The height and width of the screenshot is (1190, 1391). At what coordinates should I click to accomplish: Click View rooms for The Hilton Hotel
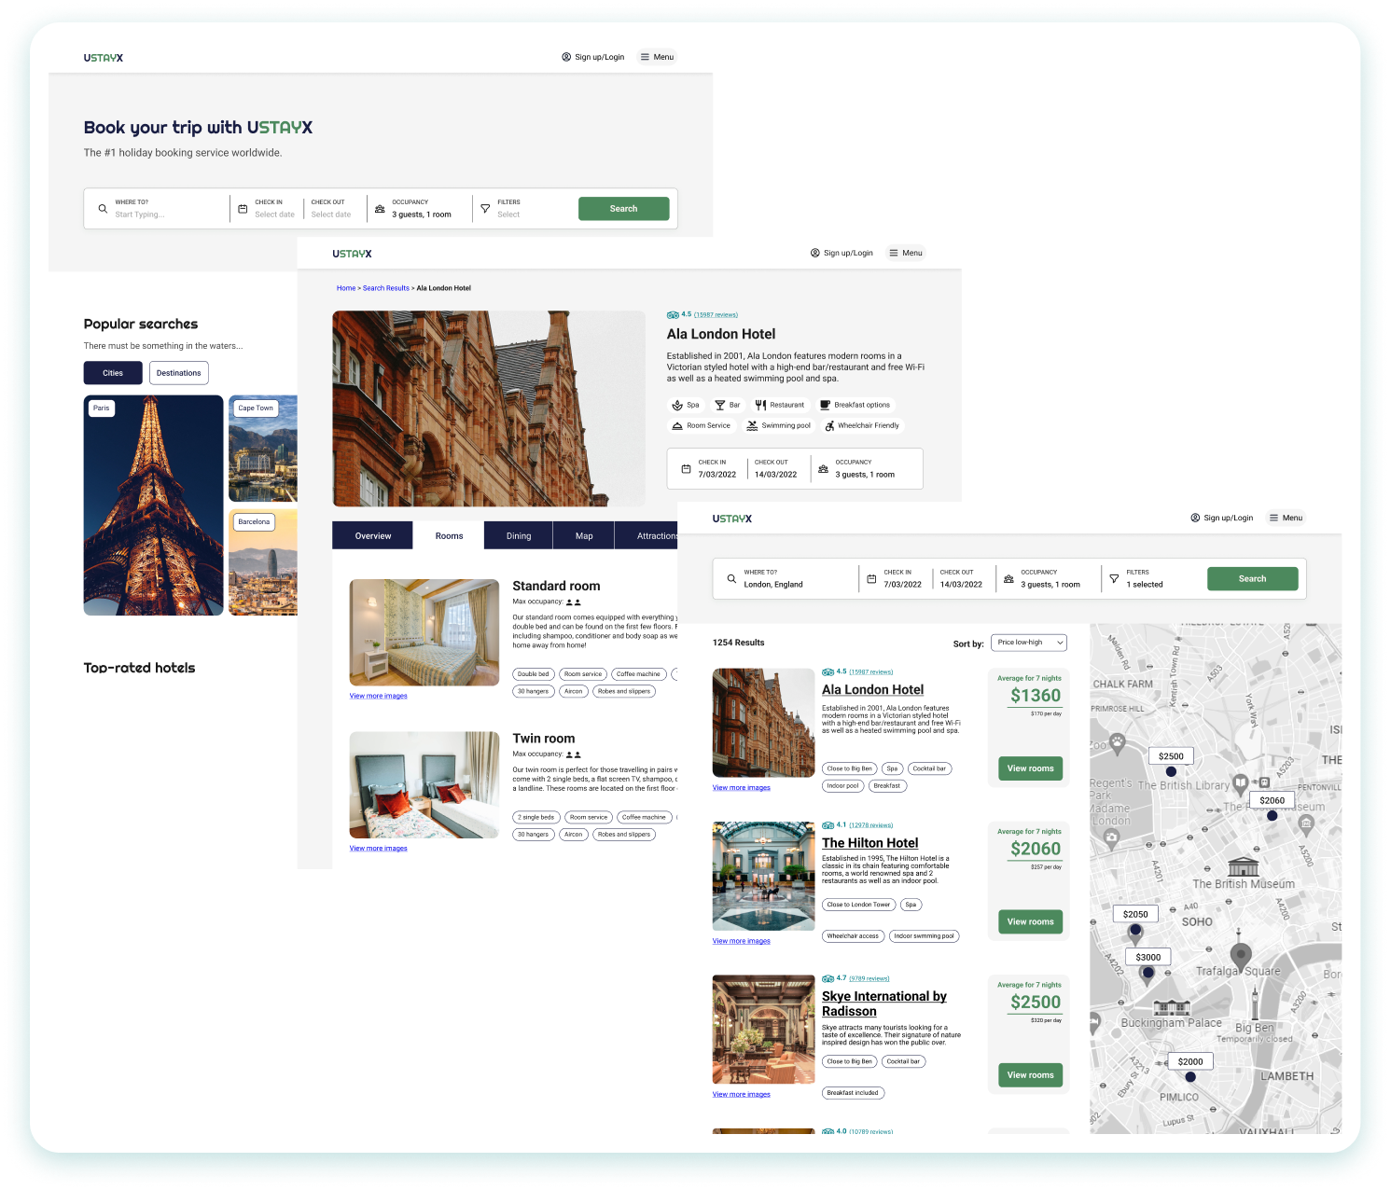point(1030,921)
